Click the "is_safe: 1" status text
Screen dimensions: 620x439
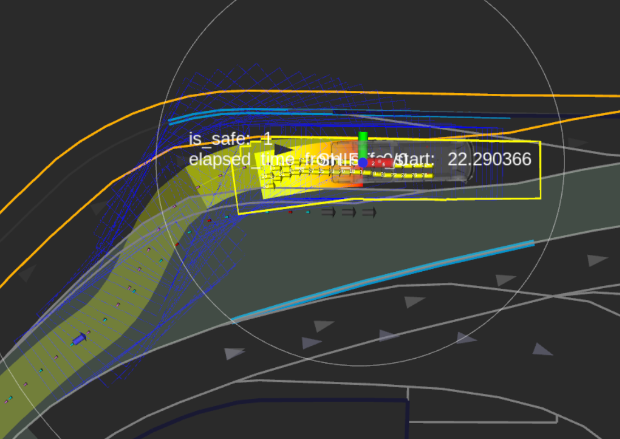tap(230, 140)
